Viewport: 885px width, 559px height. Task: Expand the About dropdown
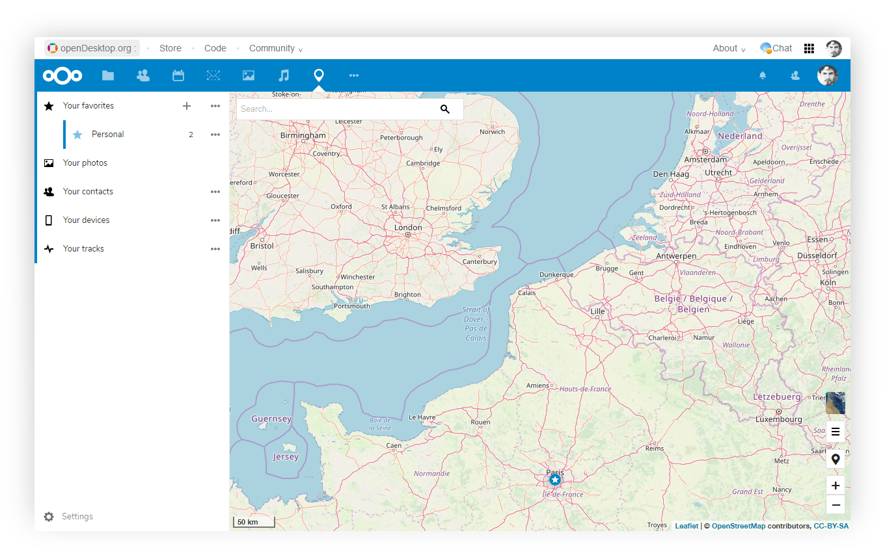click(729, 48)
